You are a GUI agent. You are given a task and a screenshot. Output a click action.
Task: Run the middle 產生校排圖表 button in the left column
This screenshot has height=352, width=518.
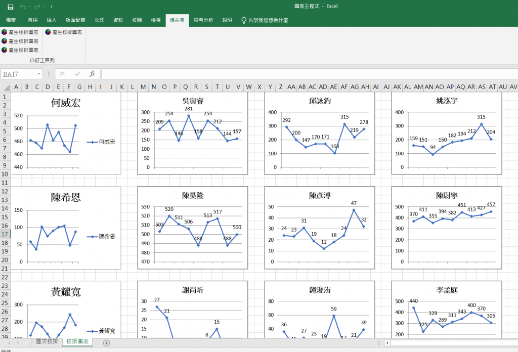(x=20, y=41)
